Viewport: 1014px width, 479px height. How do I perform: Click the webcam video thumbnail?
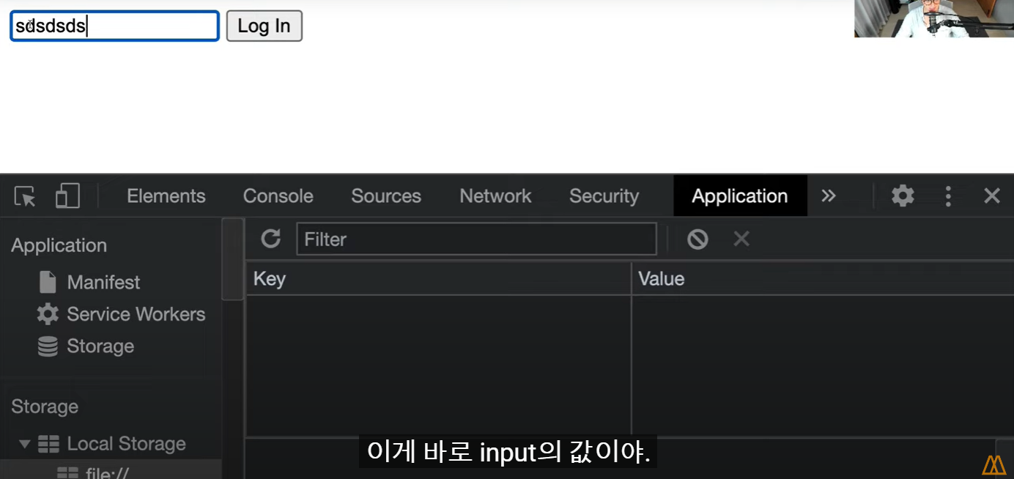coord(934,18)
